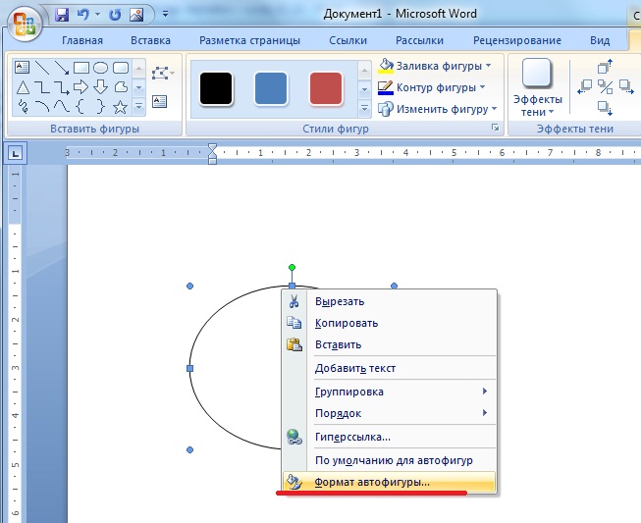Select the triangle shape
641x523 pixels.
[23, 87]
